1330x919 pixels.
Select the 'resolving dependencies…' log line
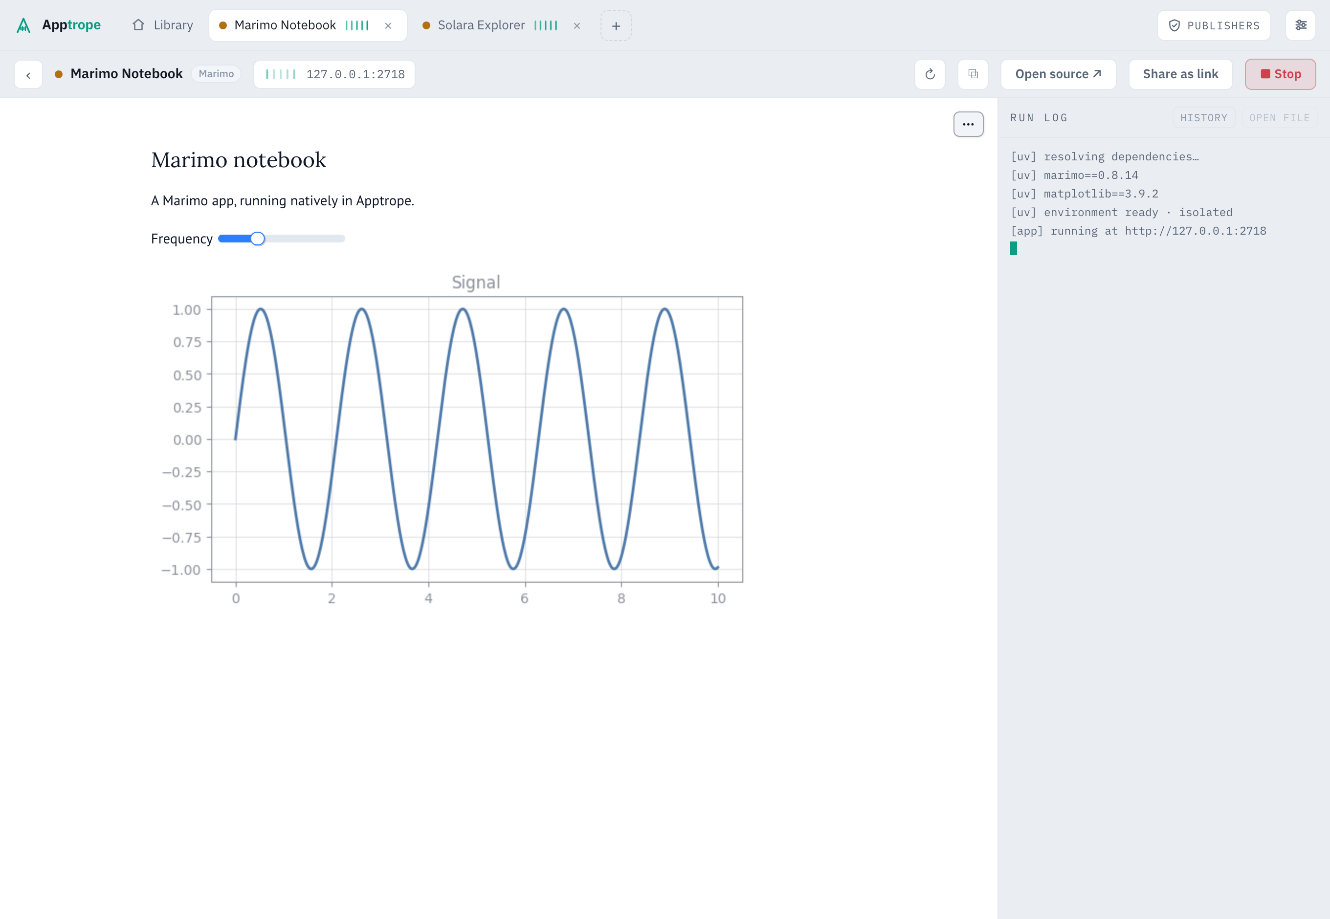(x=1105, y=156)
